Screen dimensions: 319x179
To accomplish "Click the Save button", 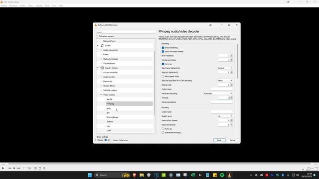I will (x=219, y=140).
